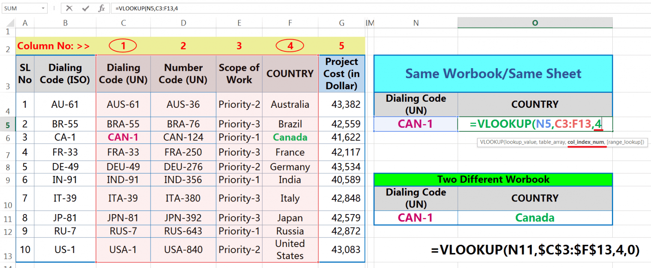Click the Enter checkmark formula bar icon

coord(85,8)
